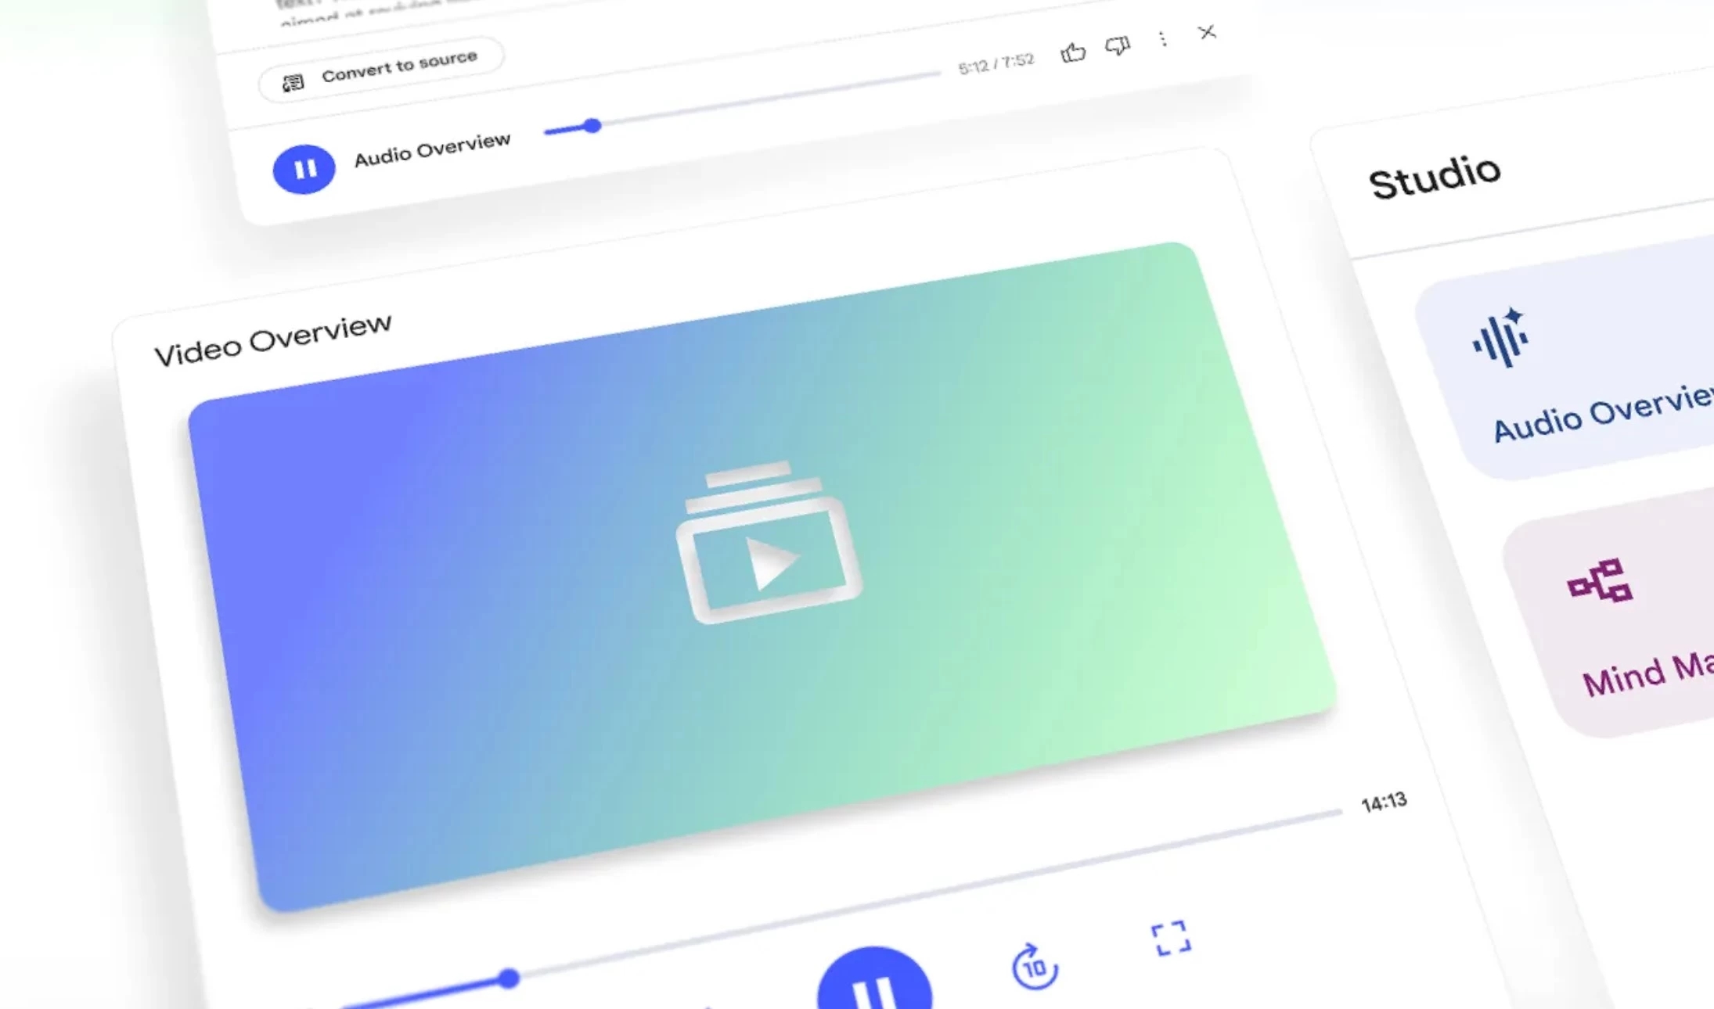1714x1009 pixels.
Task: Pause the Audio Overview playback
Action: point(304,167)
